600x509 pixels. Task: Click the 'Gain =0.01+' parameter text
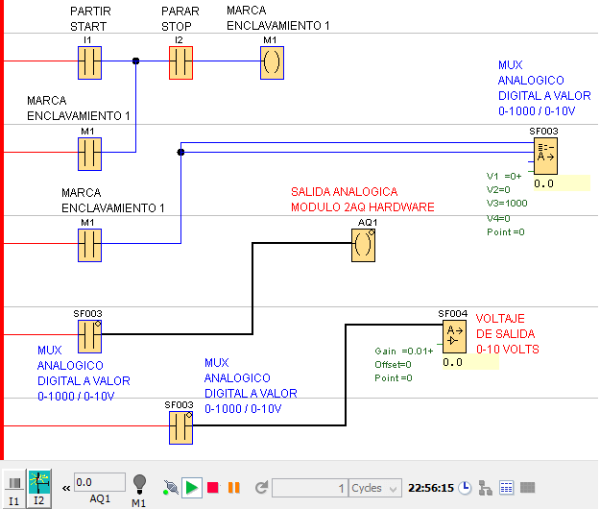tap(404, 351)
